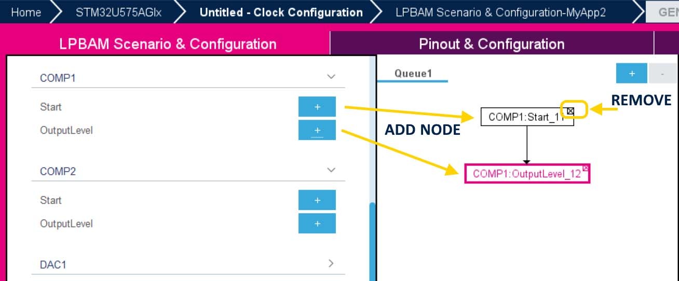Remove the COMP1:Start_11 node

[571, 111]
